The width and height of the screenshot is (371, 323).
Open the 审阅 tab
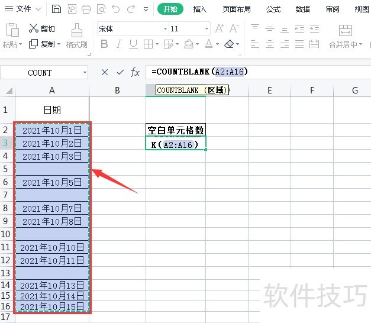coord(333,9)
